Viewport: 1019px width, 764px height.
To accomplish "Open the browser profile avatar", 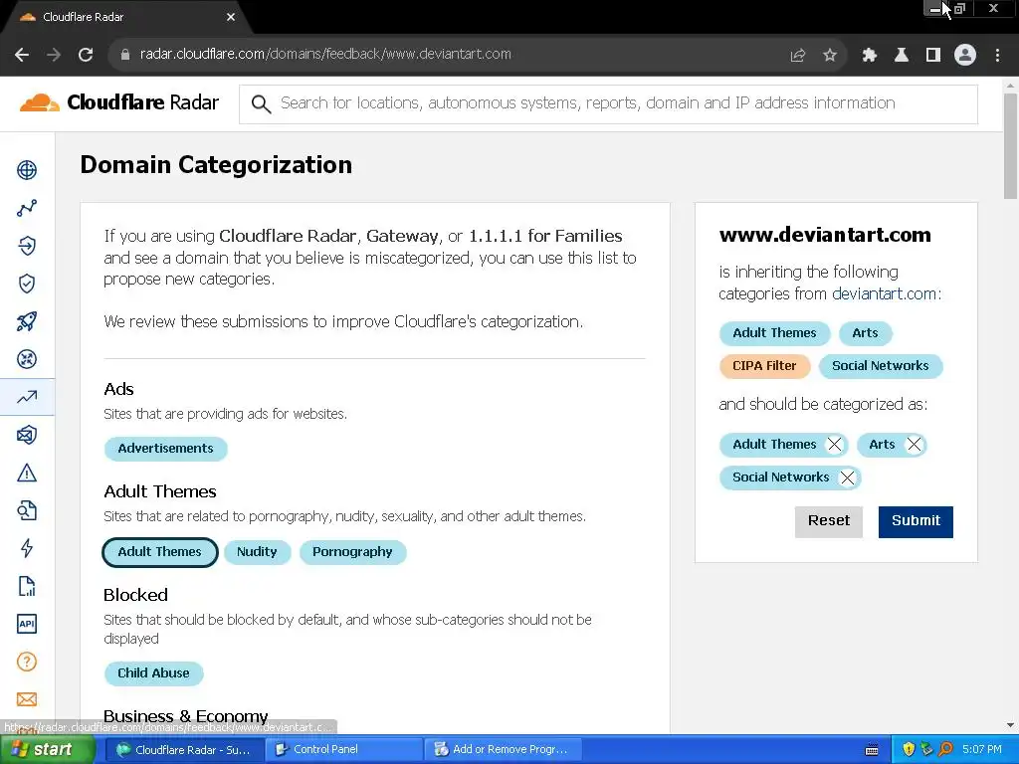I will [965, 55].
